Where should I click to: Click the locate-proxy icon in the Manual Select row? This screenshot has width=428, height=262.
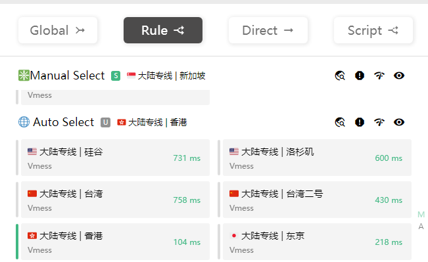[340, 76]
